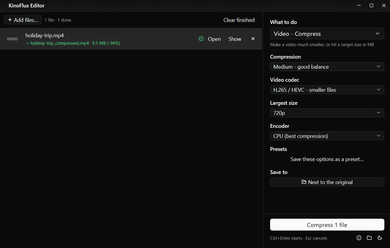The height and width of the screenshot is (248, 390).
Task: Click the "Next to the original" save location button
Action: pos(327,182)
